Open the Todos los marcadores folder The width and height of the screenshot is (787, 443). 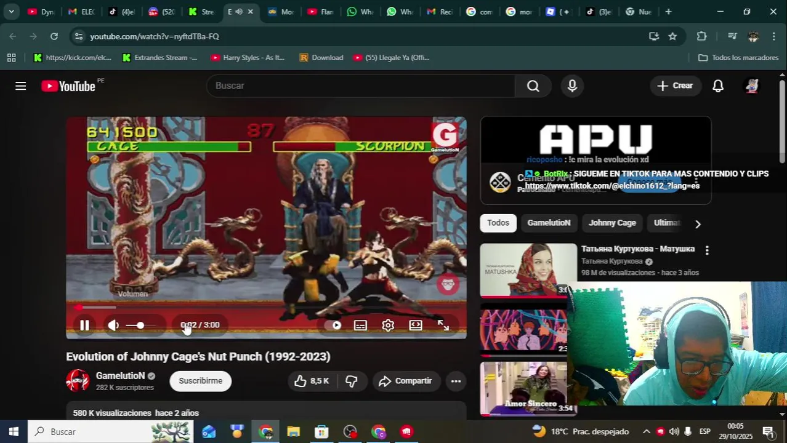[x=738, y=57]
